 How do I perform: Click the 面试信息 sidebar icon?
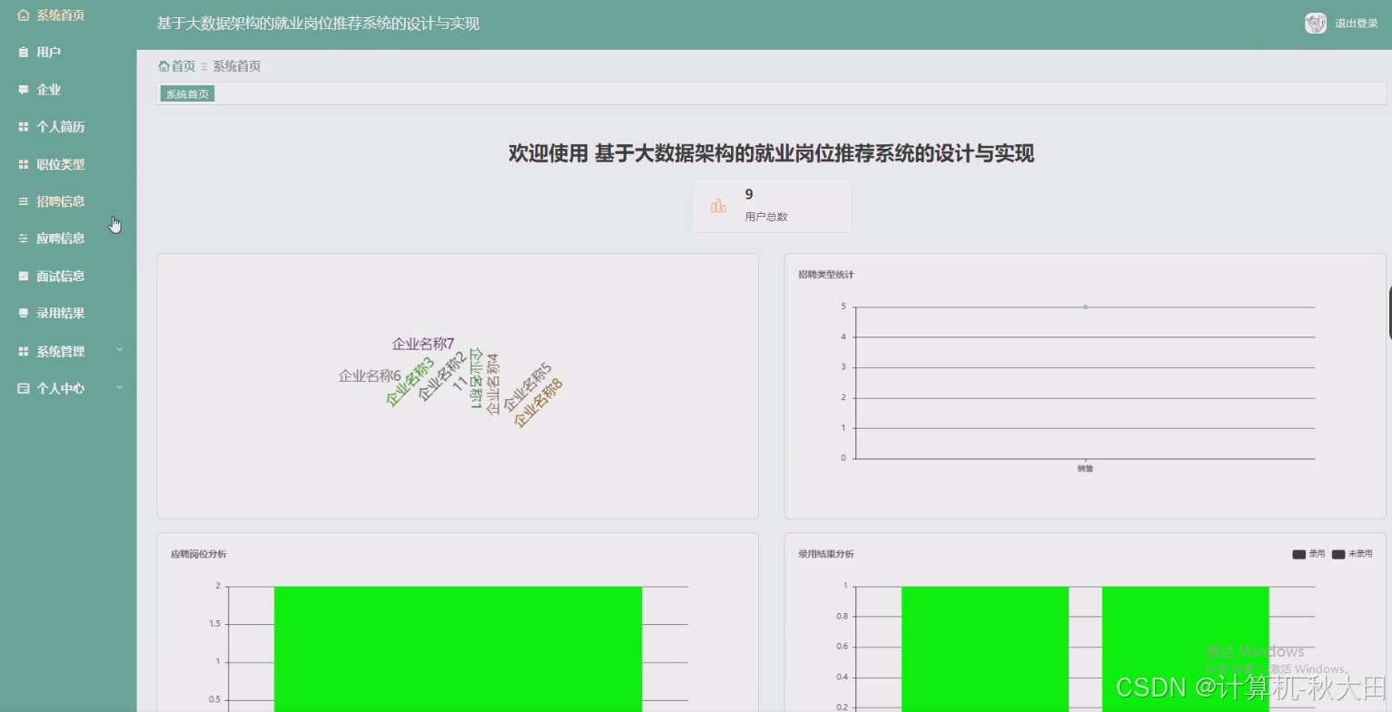point(24,276)
